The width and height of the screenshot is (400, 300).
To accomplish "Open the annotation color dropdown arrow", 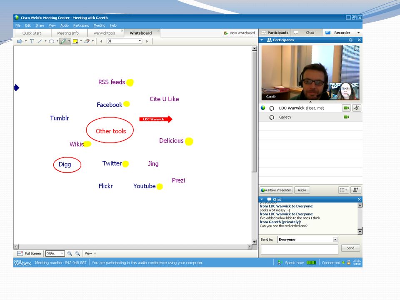I will (x=81, y=41).
